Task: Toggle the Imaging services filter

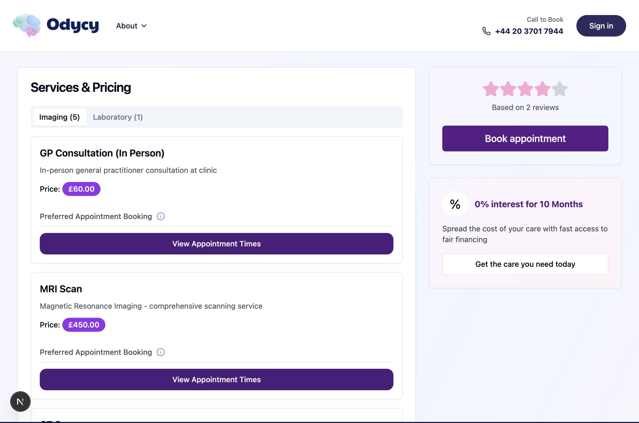Action: [x=59, y=117]
